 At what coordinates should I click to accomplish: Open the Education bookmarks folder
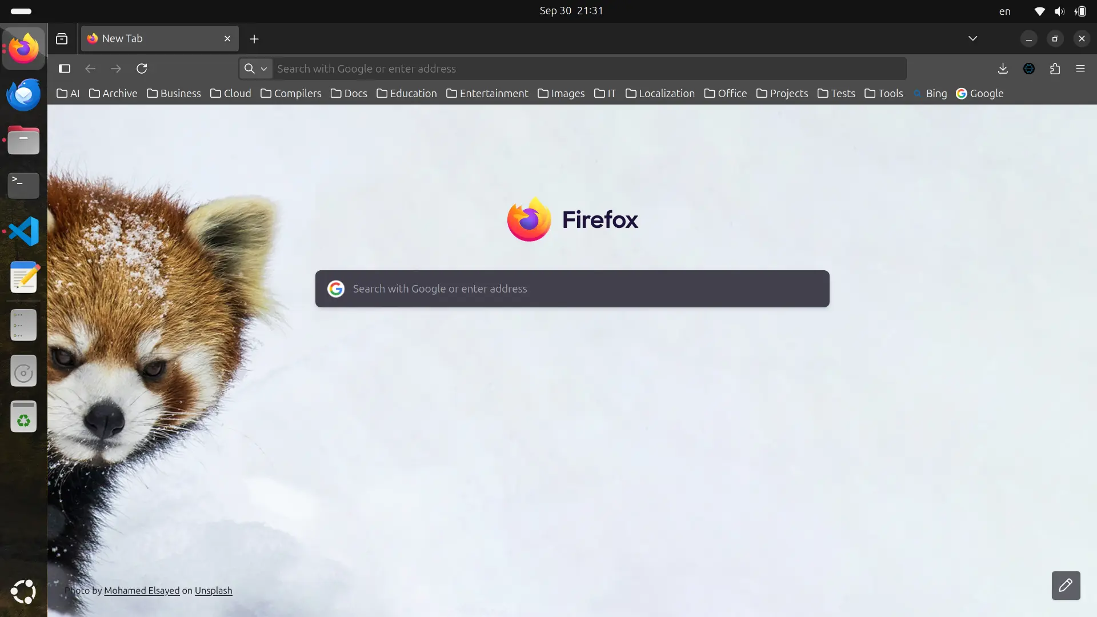406,94
